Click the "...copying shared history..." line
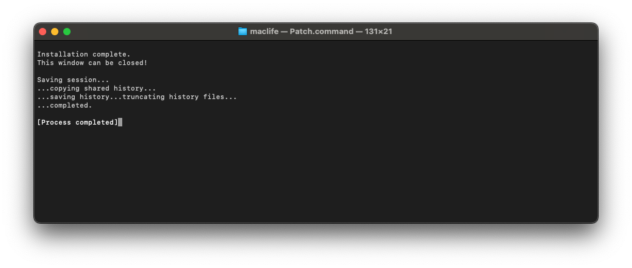The image size is (632, 268). click(97, 88)
